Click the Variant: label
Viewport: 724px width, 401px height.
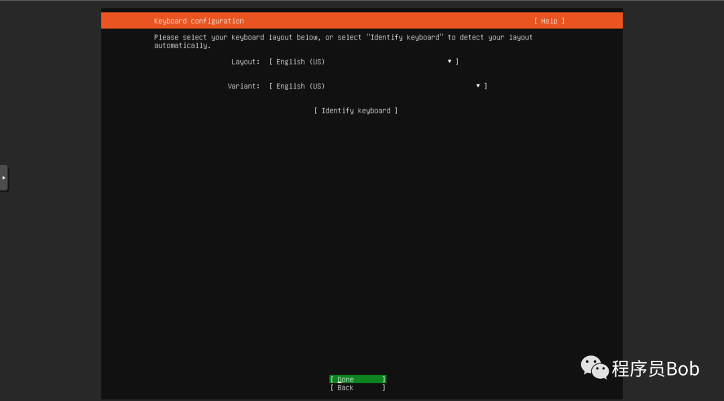coord(243,86)
